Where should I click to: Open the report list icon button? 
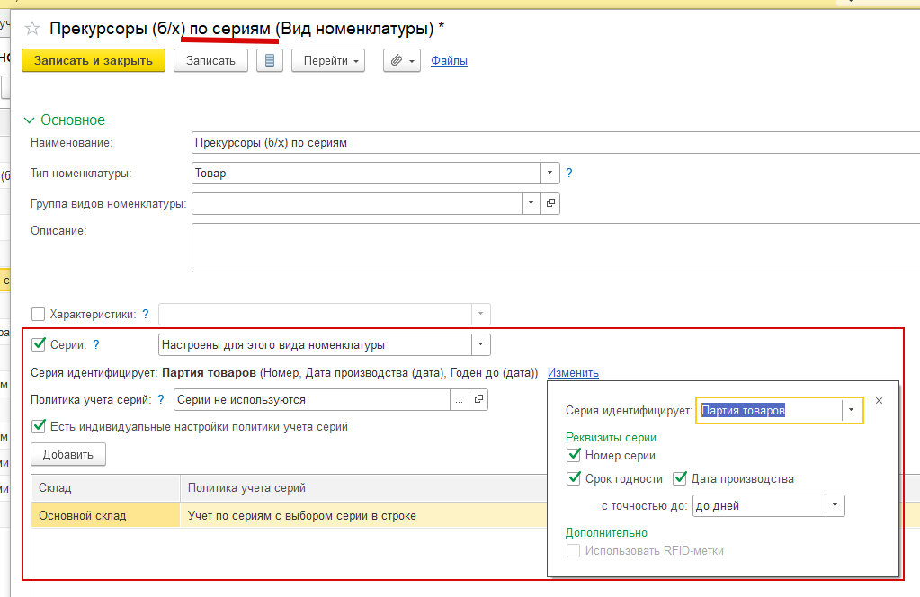coord(270,60)
